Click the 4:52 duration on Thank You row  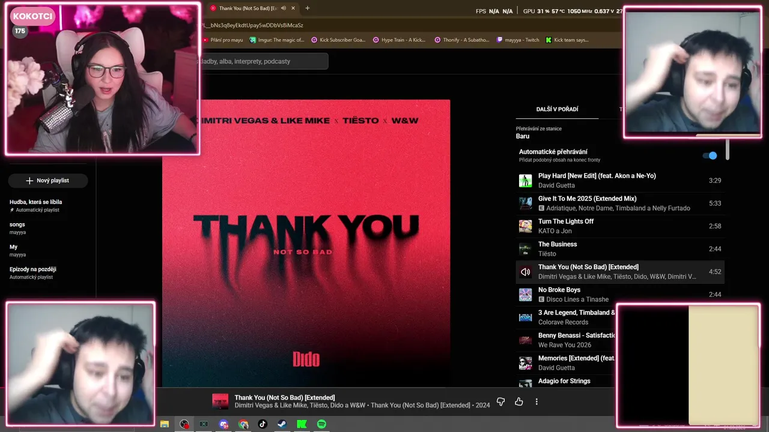click(714, 272)
